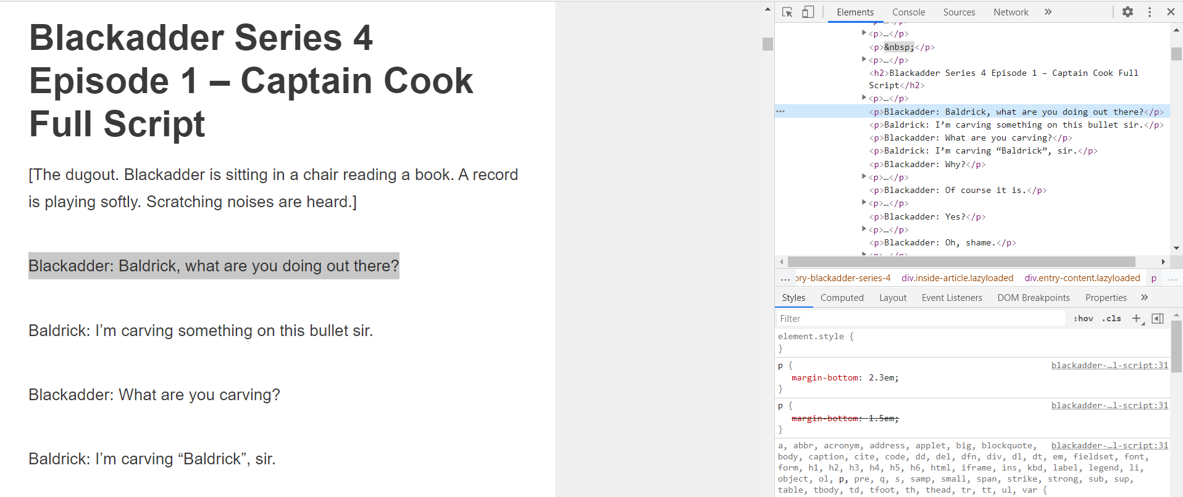
Task: Close the DevTools panel
Action: pos(1171,12)
